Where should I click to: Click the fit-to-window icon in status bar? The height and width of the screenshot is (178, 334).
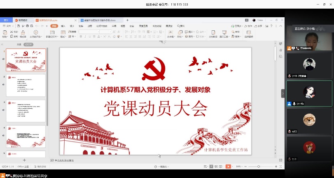tap(281, 167)
